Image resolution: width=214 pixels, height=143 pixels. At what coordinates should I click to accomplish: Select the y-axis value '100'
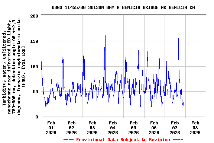pos(34,67)
